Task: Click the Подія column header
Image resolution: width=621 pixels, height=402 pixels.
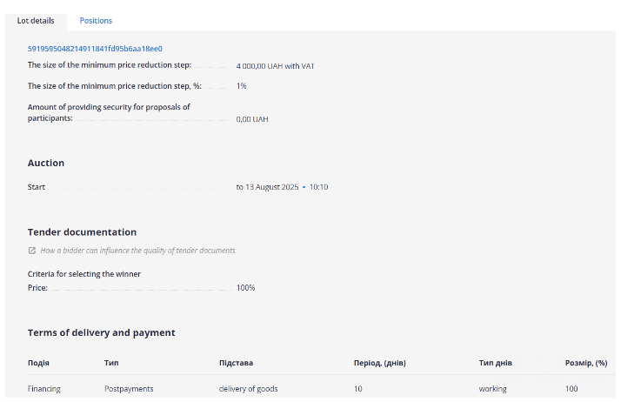Action: coord(38,363)
